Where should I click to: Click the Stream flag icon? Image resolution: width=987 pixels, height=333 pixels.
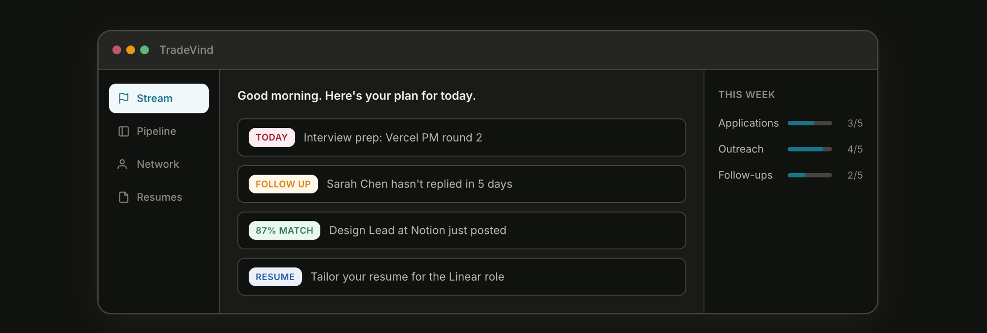click(123, 98)
